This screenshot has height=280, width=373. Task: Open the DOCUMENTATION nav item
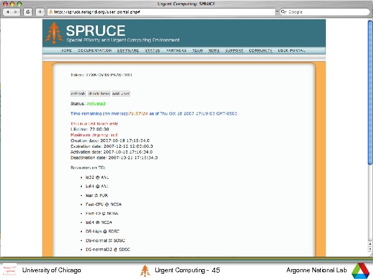pyautogui.click(x=95, y=50)
